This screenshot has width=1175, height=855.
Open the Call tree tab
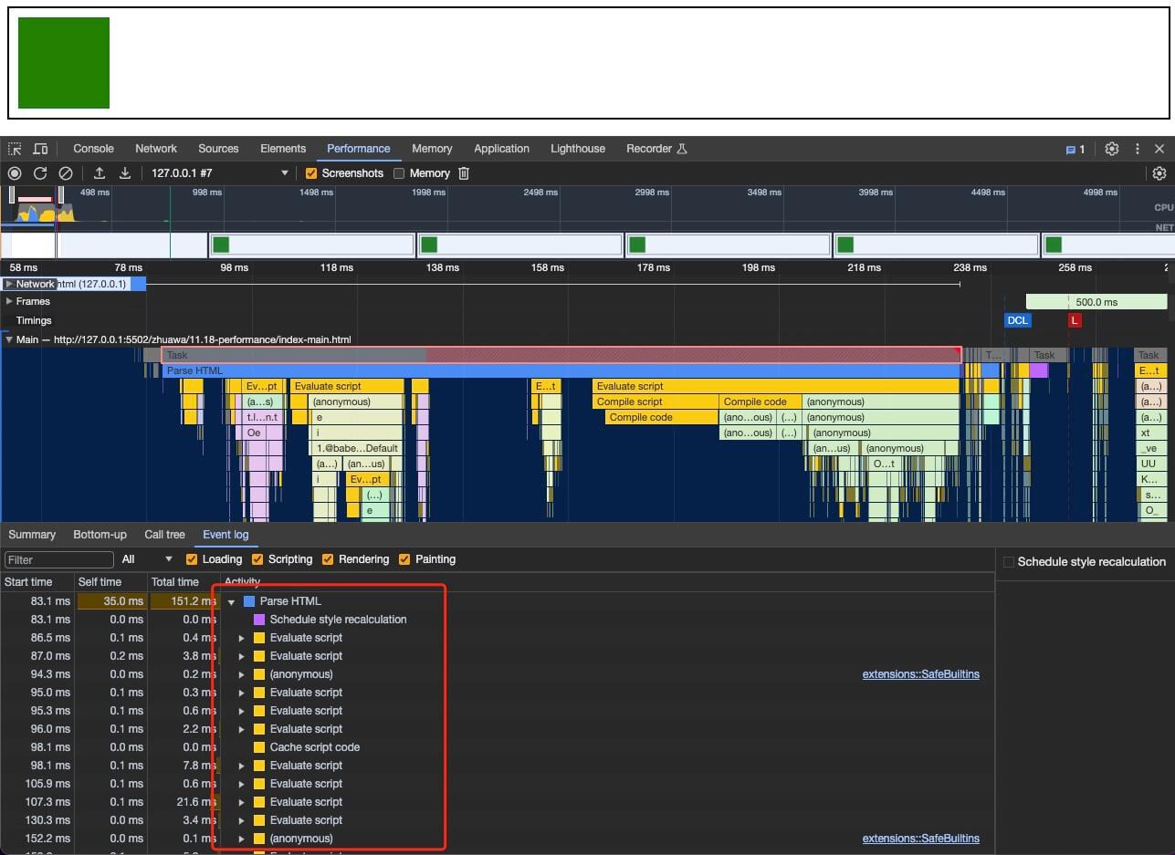(x=164, y=535)
